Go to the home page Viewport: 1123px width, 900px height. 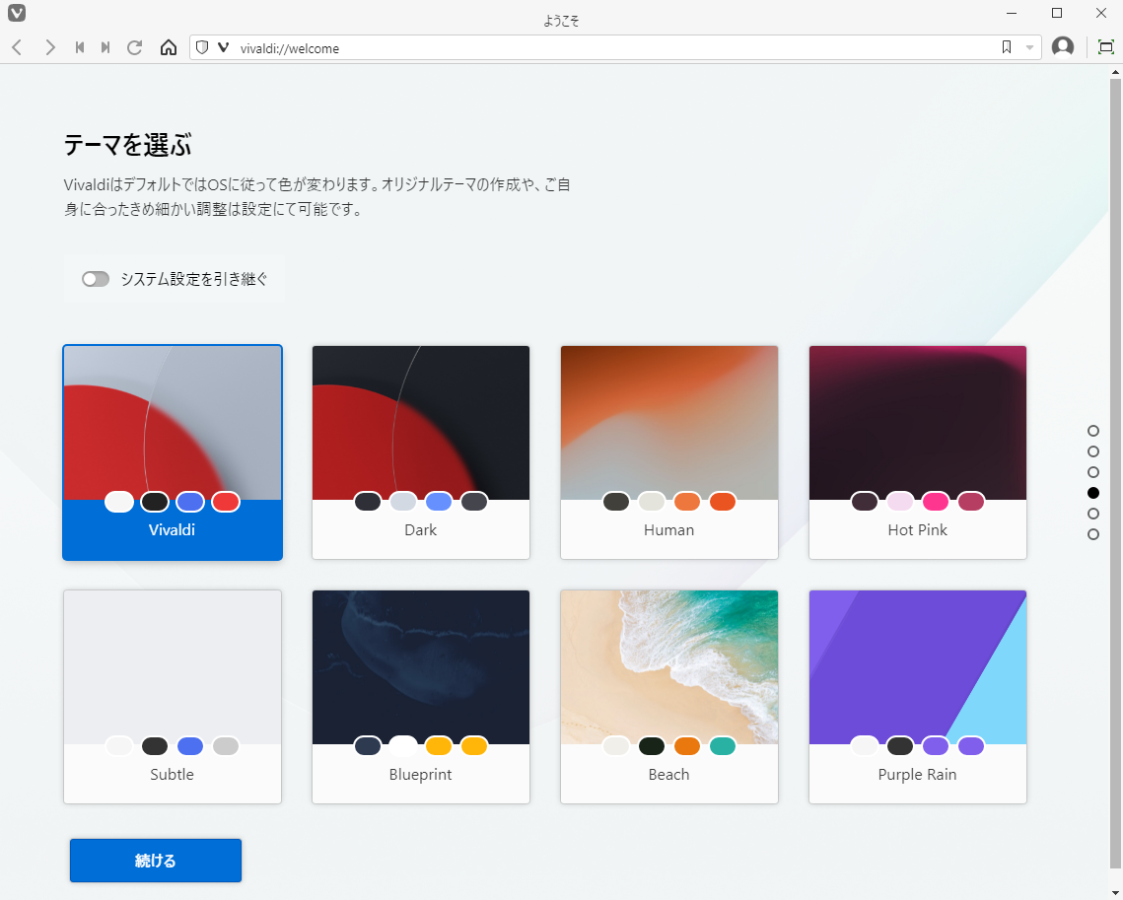click(169, 48)
